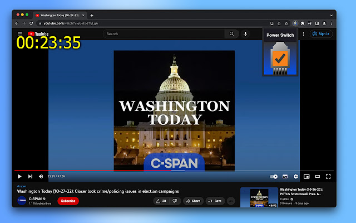Image resolution: width=356 pixels, height=223 pixels.
Task: Open the YouTube hamburger guide menu
Action: pos(20,34)
